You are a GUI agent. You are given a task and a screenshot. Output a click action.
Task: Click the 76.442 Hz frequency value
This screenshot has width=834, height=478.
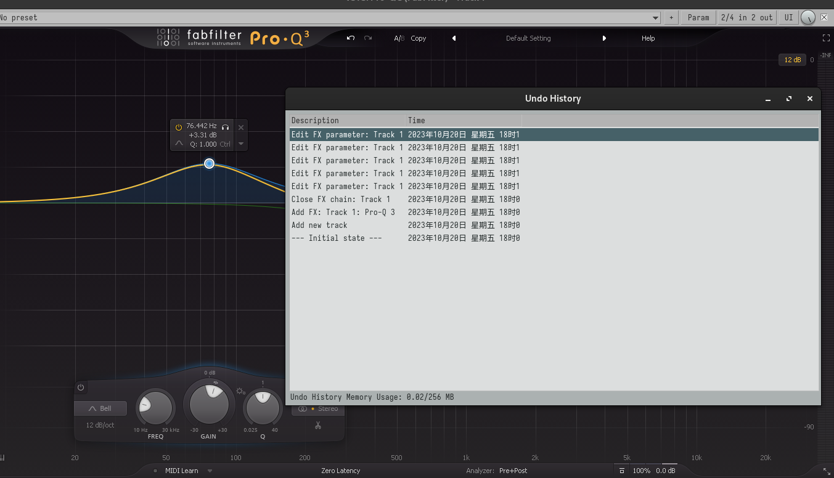(202, 126)
